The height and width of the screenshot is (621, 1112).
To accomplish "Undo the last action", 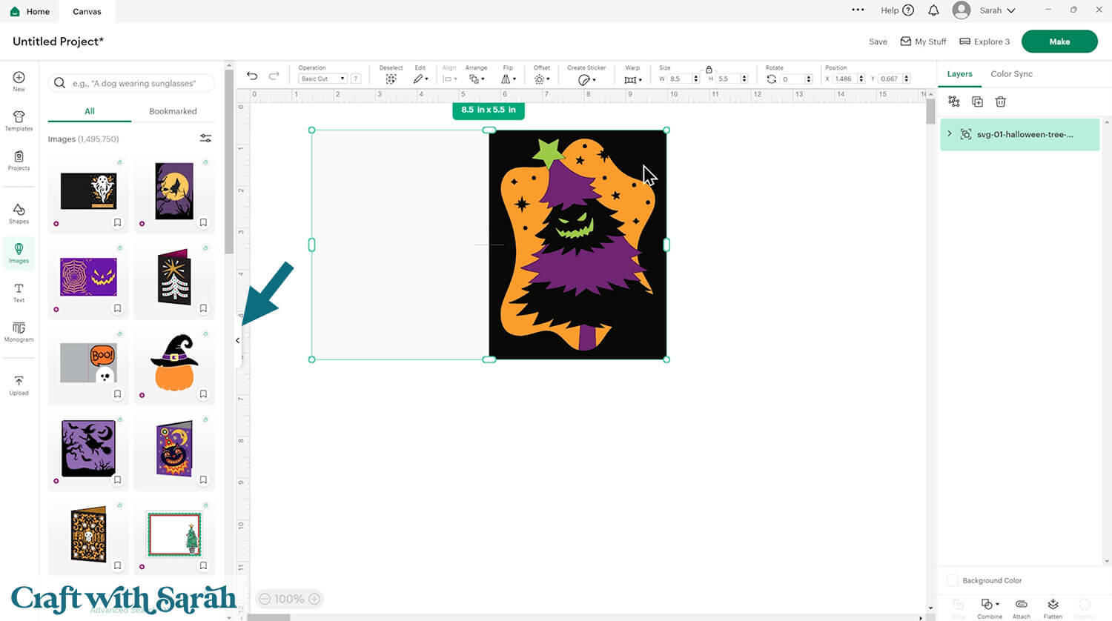I will pyautogui.click(x=252, y=76).
